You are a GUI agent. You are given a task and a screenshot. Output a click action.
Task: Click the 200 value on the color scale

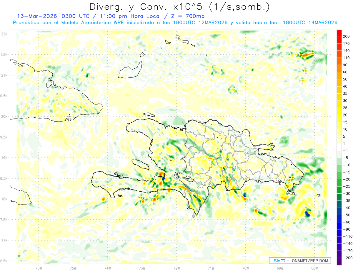point(346,36)
